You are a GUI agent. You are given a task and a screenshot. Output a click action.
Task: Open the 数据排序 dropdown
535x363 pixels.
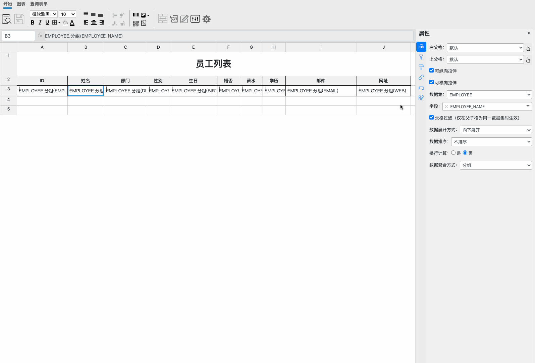coord(491,142)
